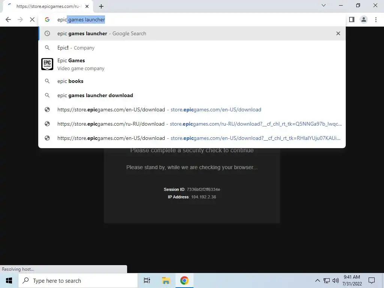Click the Epic Games logo thumbnail
Image resolution: width=384 pixels, height=288 pixels.
47,64
